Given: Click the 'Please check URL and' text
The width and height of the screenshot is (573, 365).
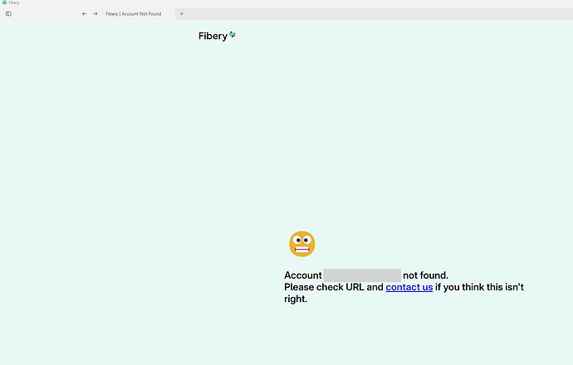Looking at the screenshot, I should pos(334,287).
